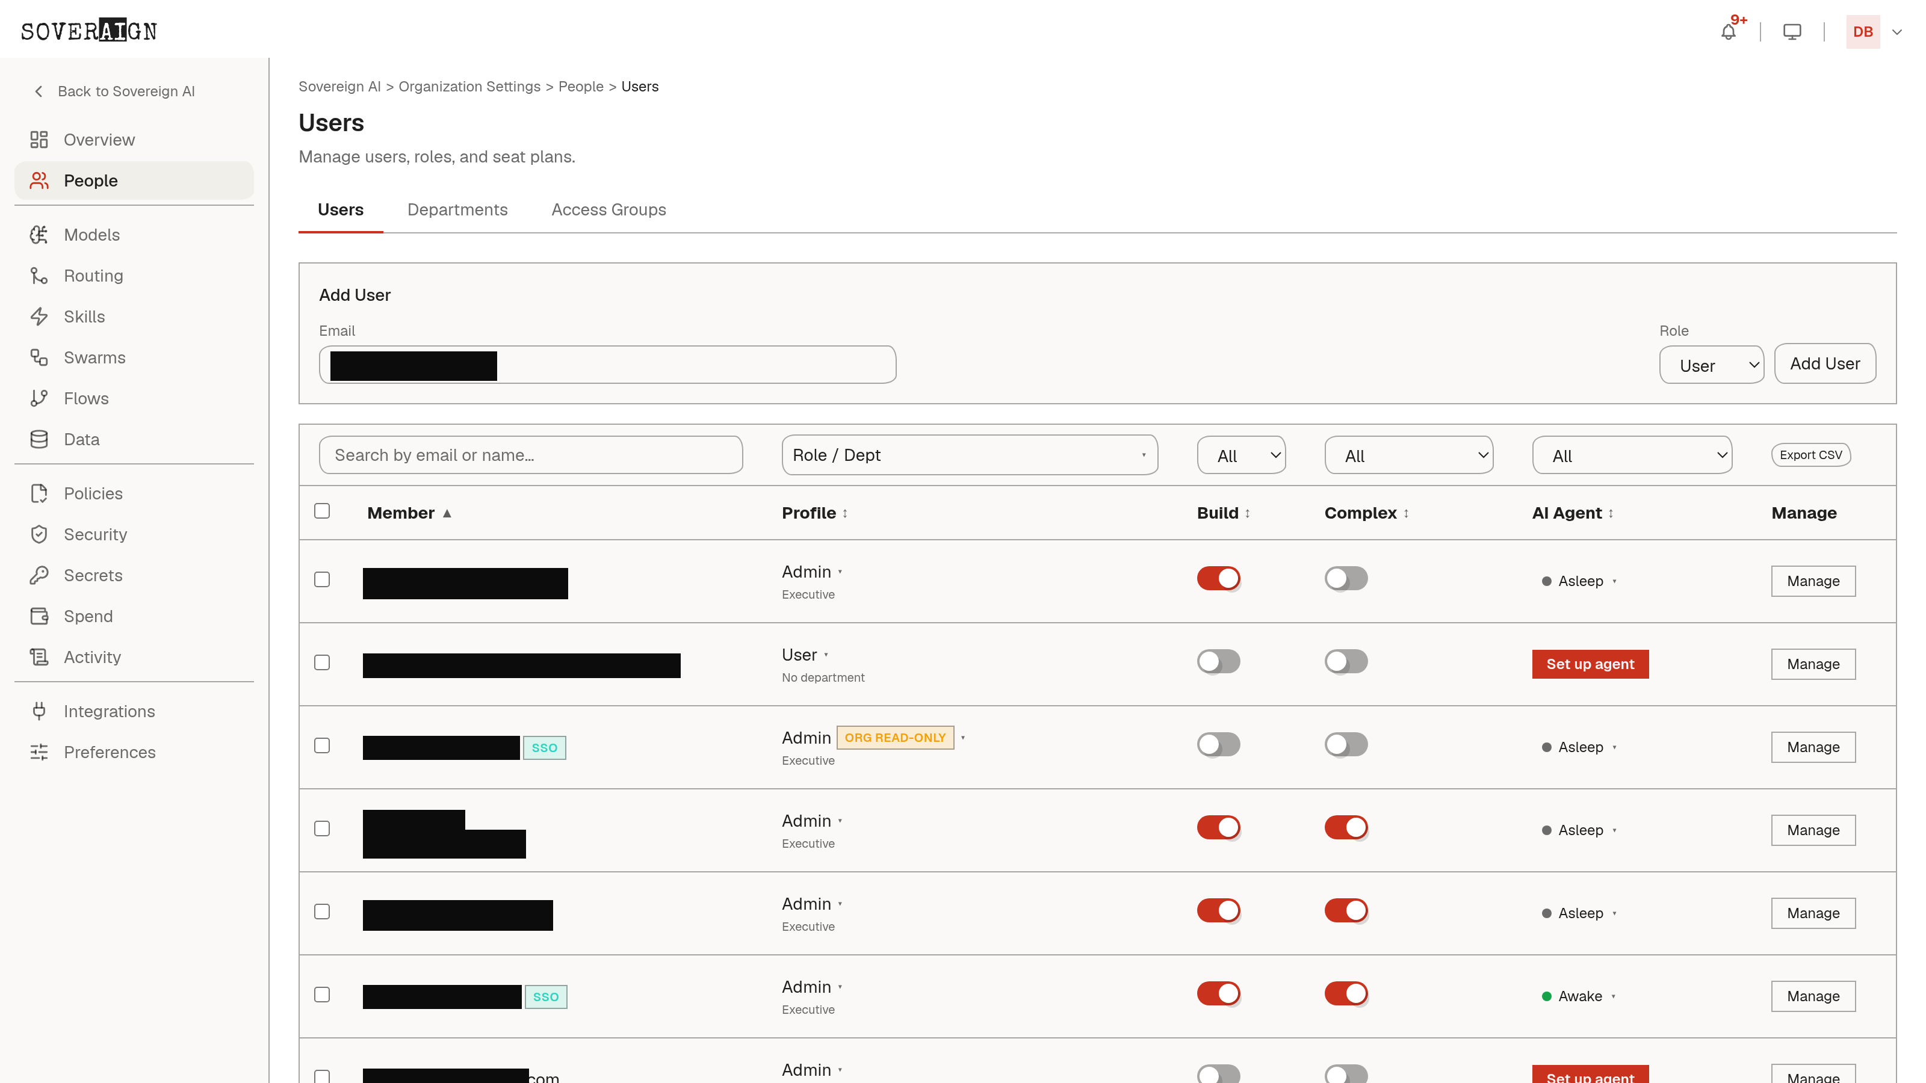This screenshot has width=1926, height=1083.
Task: Click the Add User button
Action: click(1824, 364)
